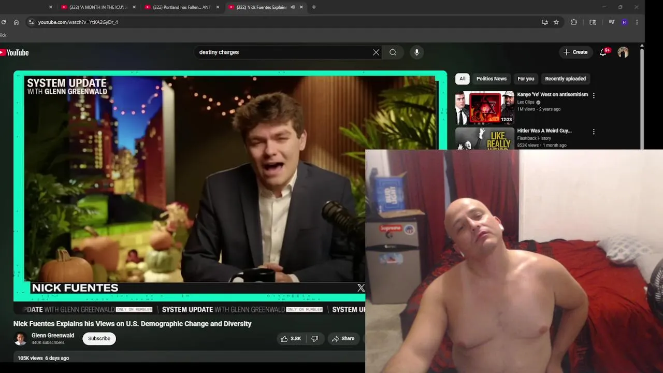Close the 'Portland has Fallen' tab
Viewport: 663px width, 373px height.
coord(218,7)
